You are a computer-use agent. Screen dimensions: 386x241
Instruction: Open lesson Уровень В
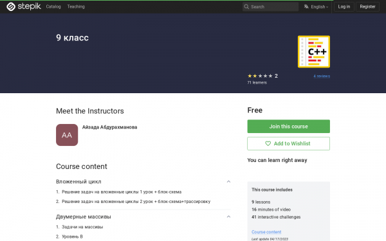(x=72, y=237)
